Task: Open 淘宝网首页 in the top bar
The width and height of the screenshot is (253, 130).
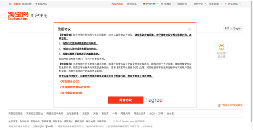Action: point(117,4)
